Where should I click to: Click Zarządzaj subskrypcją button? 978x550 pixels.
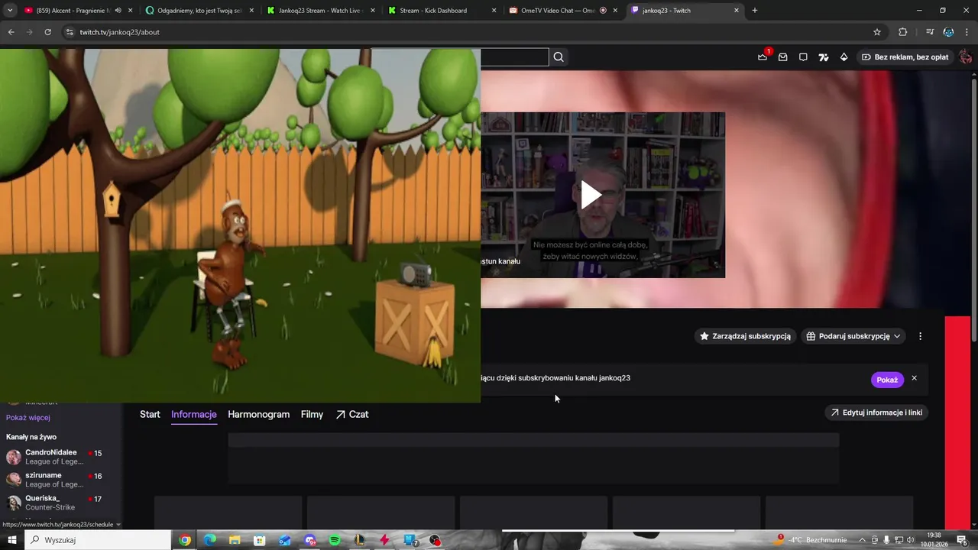[x=745, y=336]
